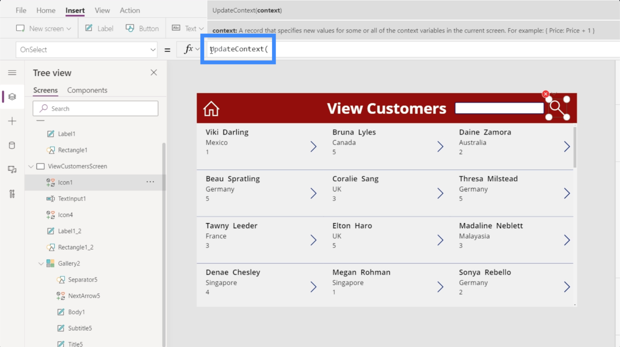The height and width of the screenshot is (347, 620).
Task: Open the Advanced tools icon in sidebar
Action: pos(12,194)
